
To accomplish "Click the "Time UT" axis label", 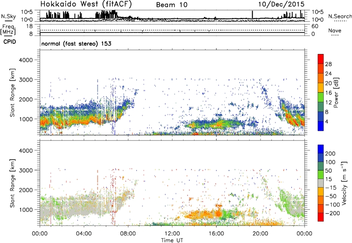I will pos(172,240).
